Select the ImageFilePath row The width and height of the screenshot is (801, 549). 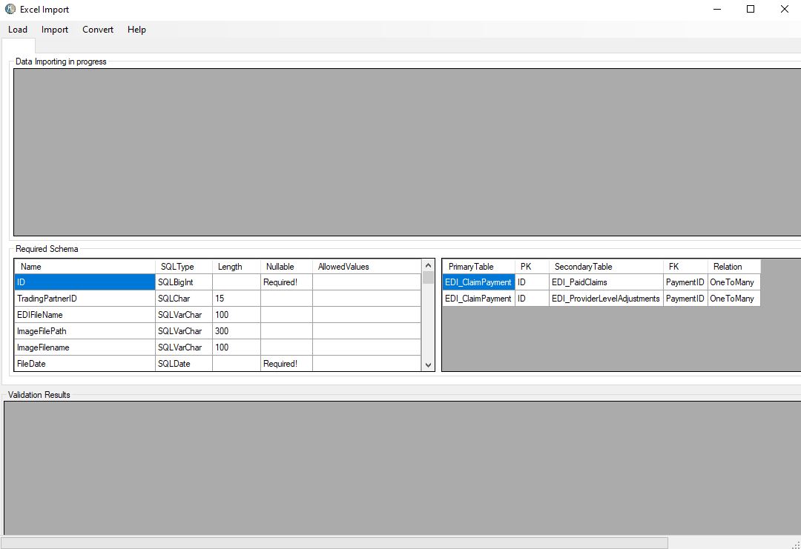pyautogui.click(x=217, y=331)
